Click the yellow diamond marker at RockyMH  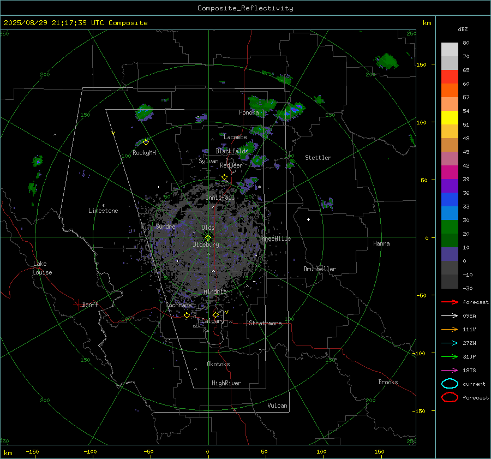pos(146,142)
